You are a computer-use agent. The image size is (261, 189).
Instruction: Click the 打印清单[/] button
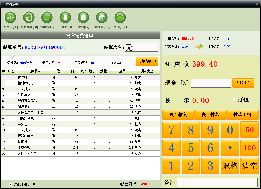tap(147, 61)
